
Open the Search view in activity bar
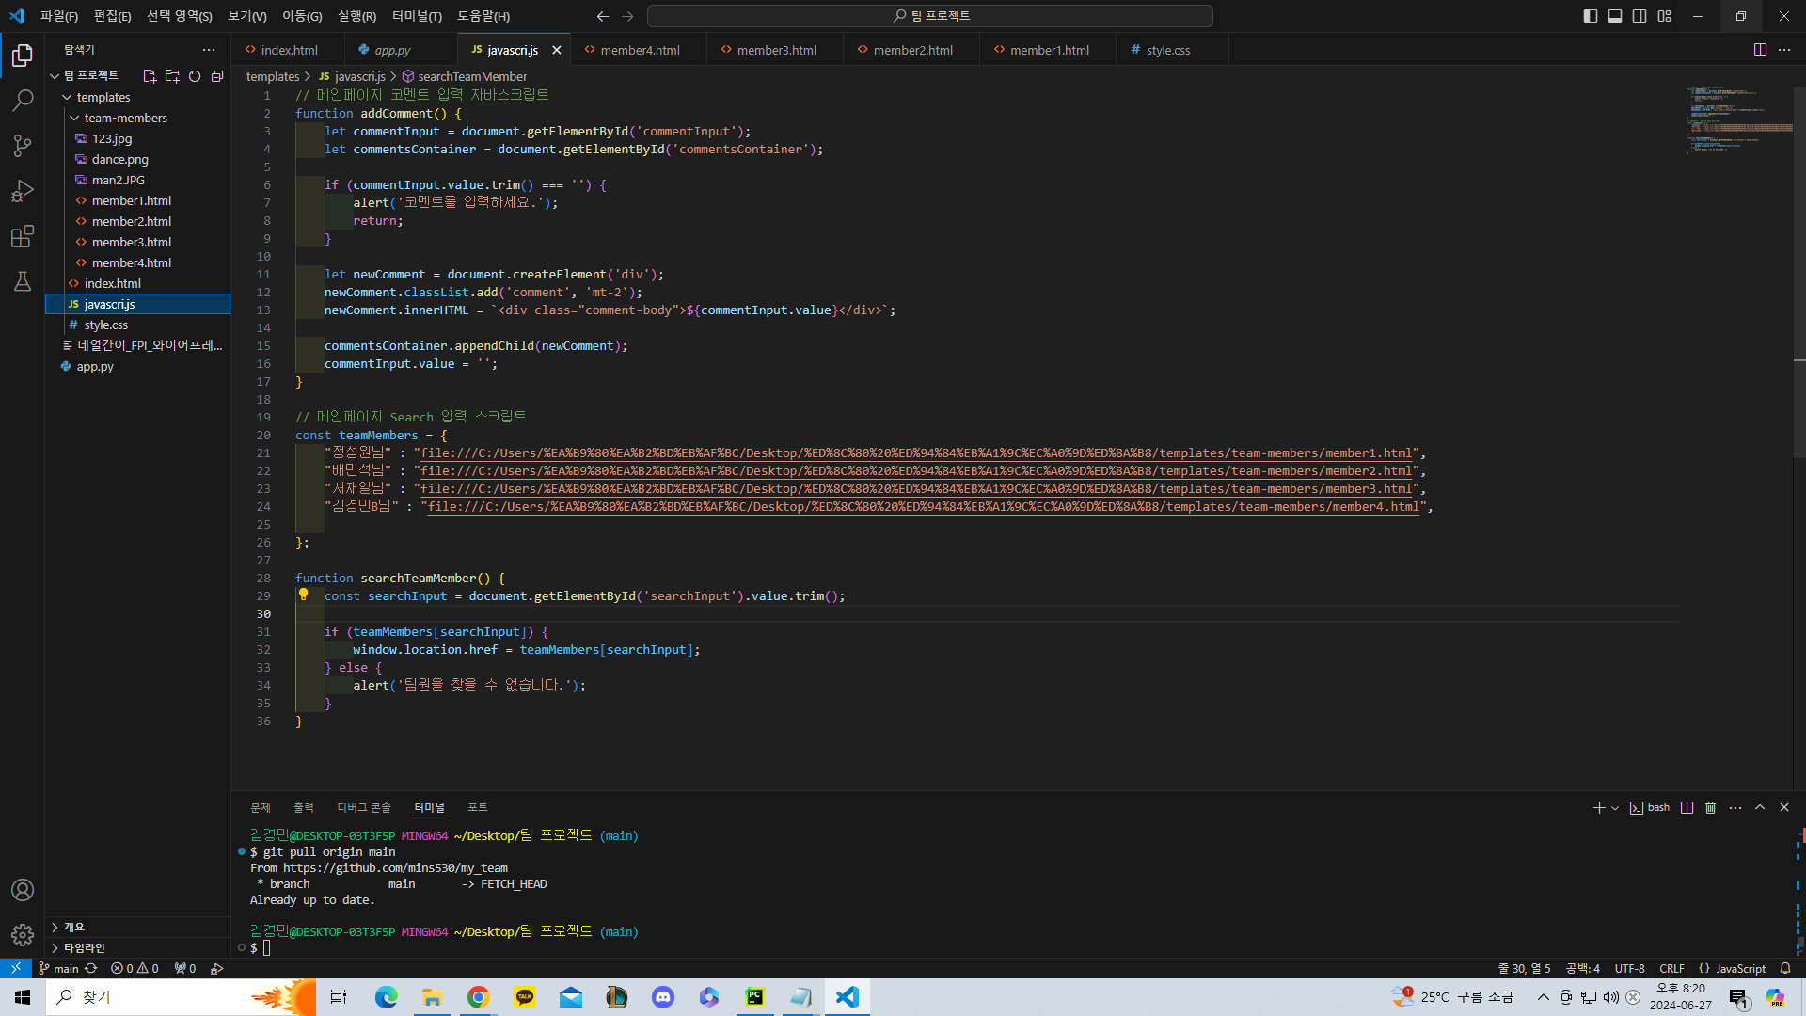pyautogui.click(x=23, y=100)
